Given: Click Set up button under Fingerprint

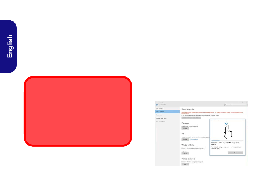Looking at the screenshot, I should click(185, 153).
